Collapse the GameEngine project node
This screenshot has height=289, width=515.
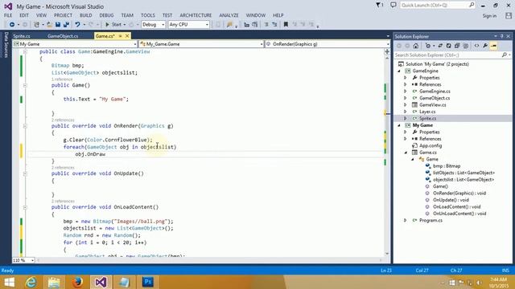(399, 71)
